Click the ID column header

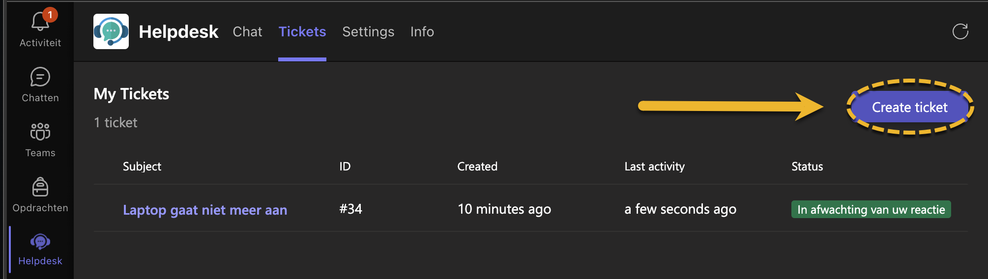(345, 167)
